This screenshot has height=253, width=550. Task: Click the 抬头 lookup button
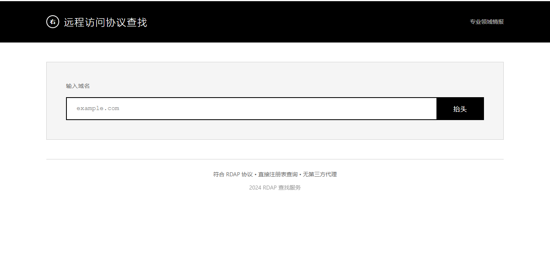click(x=460, y=108)
